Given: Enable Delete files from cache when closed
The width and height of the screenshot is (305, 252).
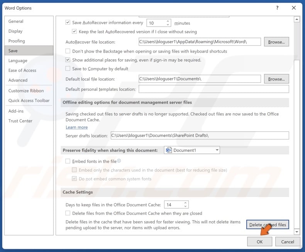Looking at the screenshot, I should point(68,213).
